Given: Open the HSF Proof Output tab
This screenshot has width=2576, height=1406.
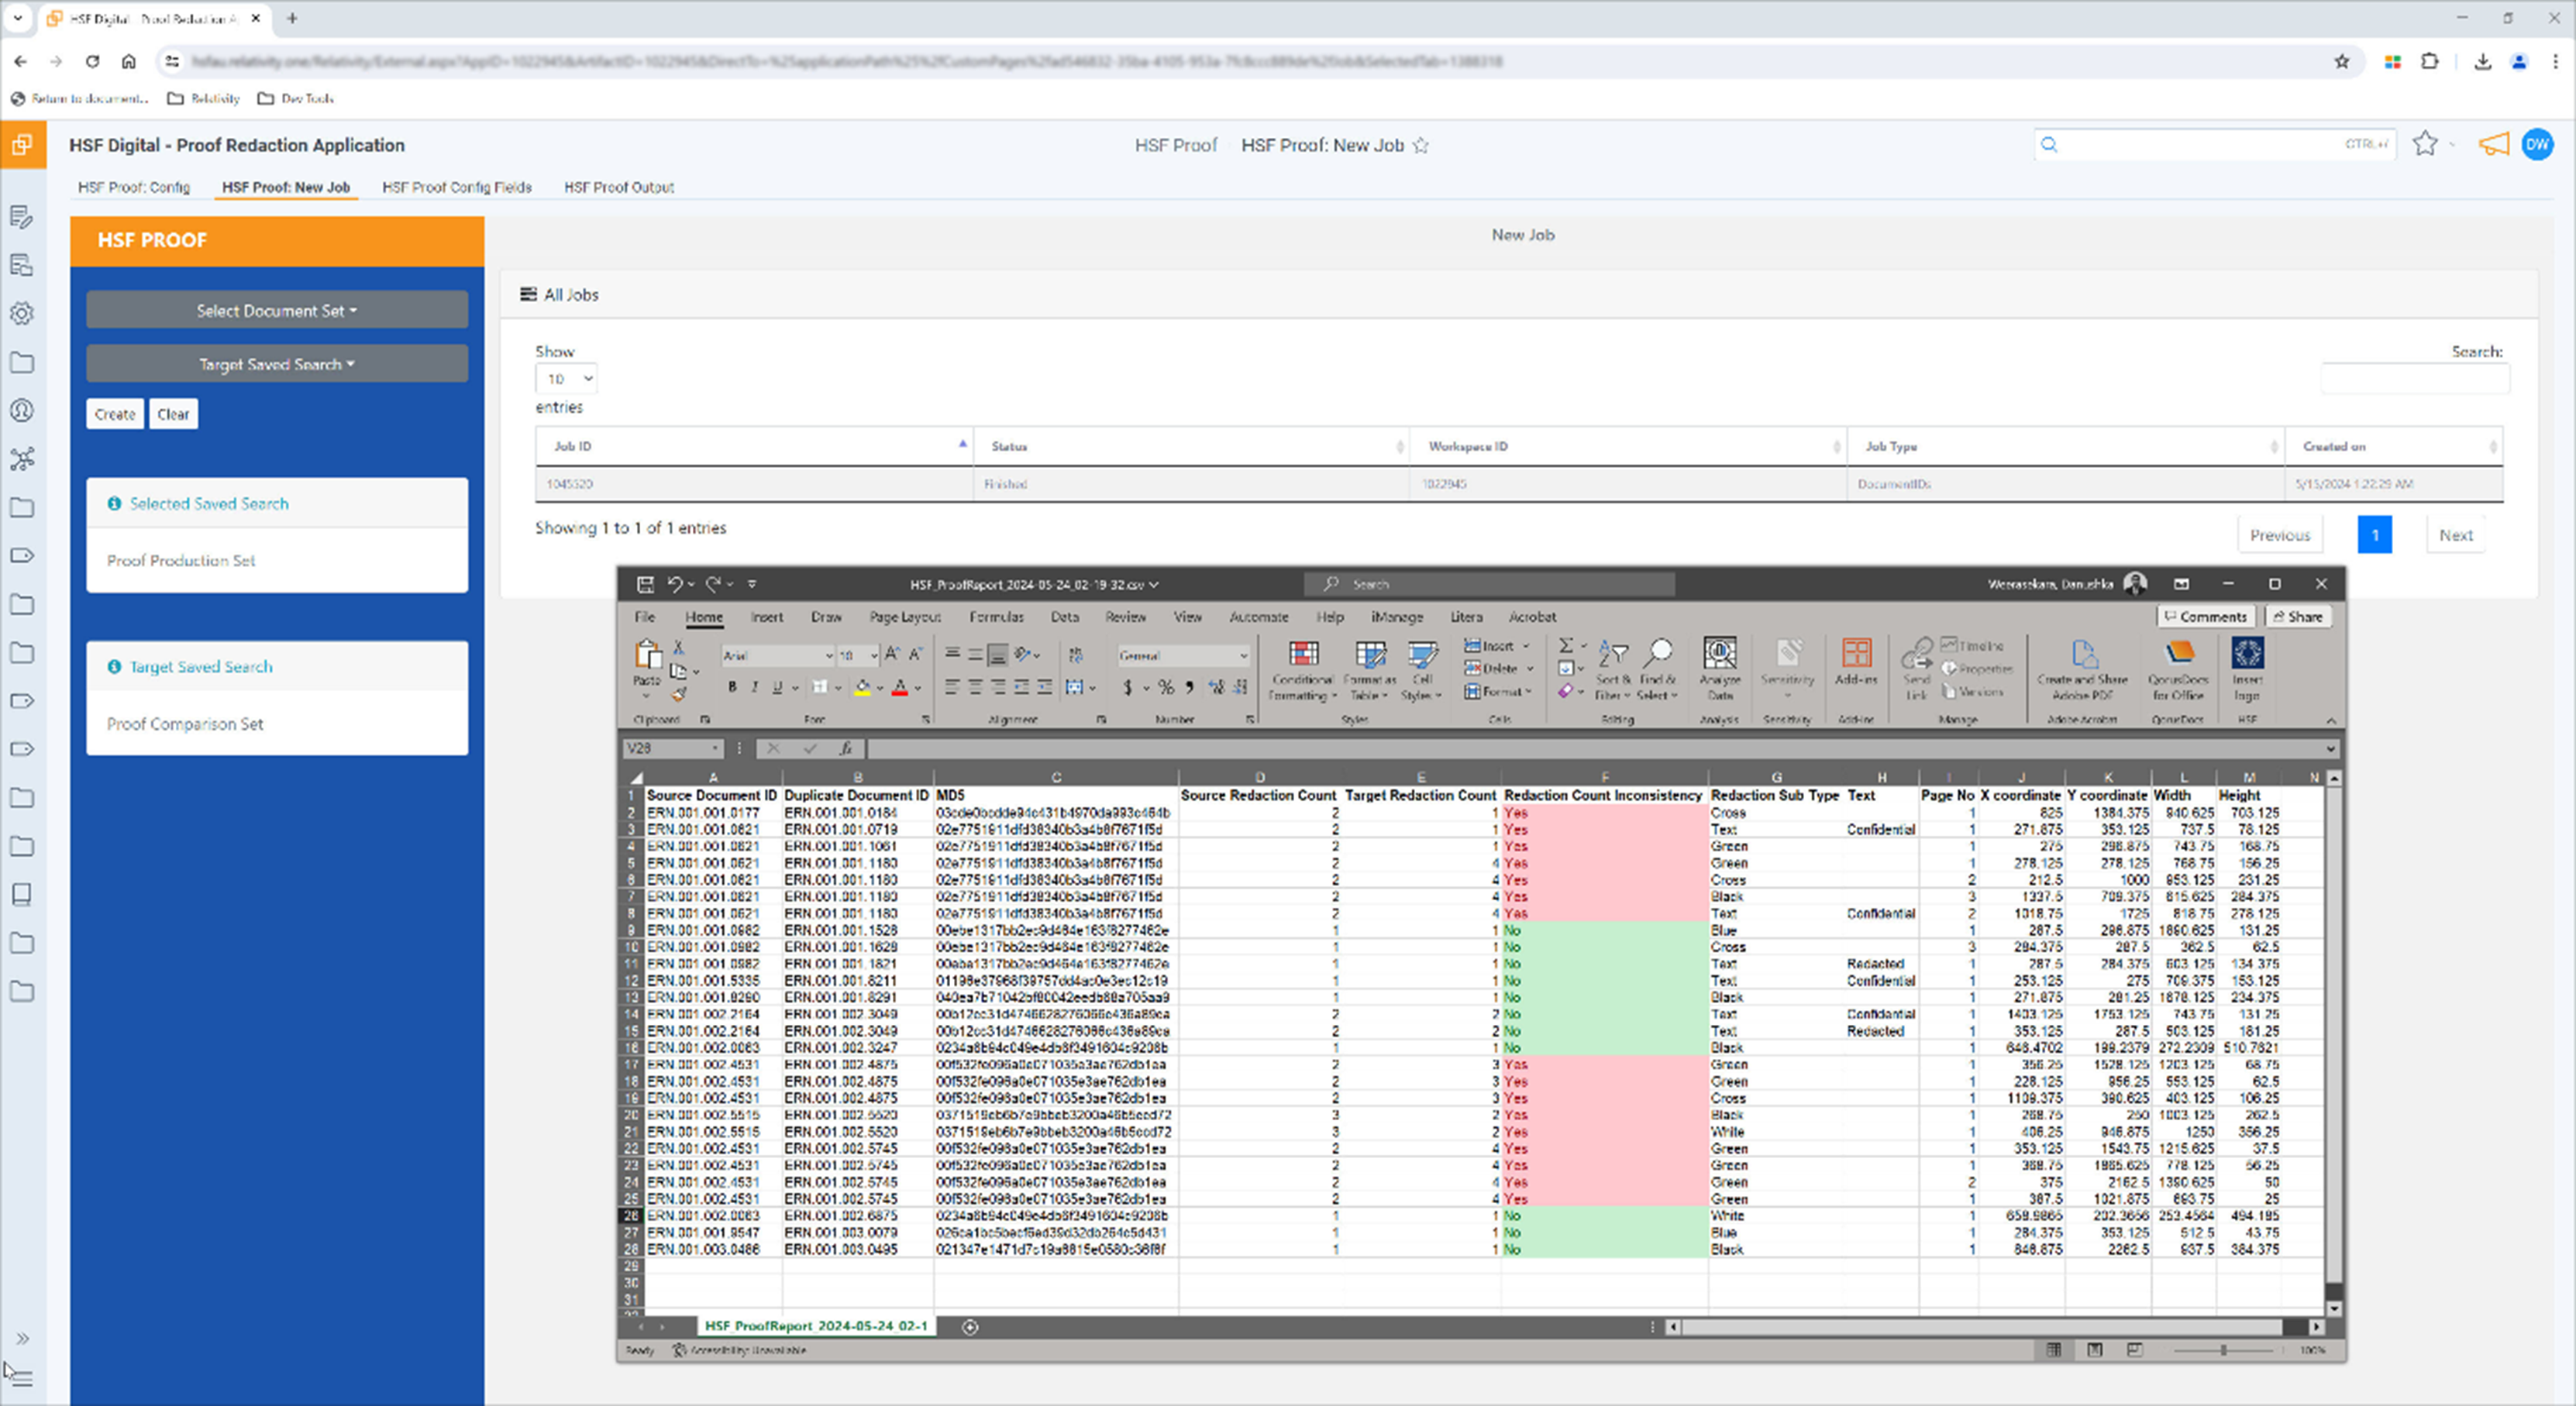Looking at the screenshot, I should 618,187.
